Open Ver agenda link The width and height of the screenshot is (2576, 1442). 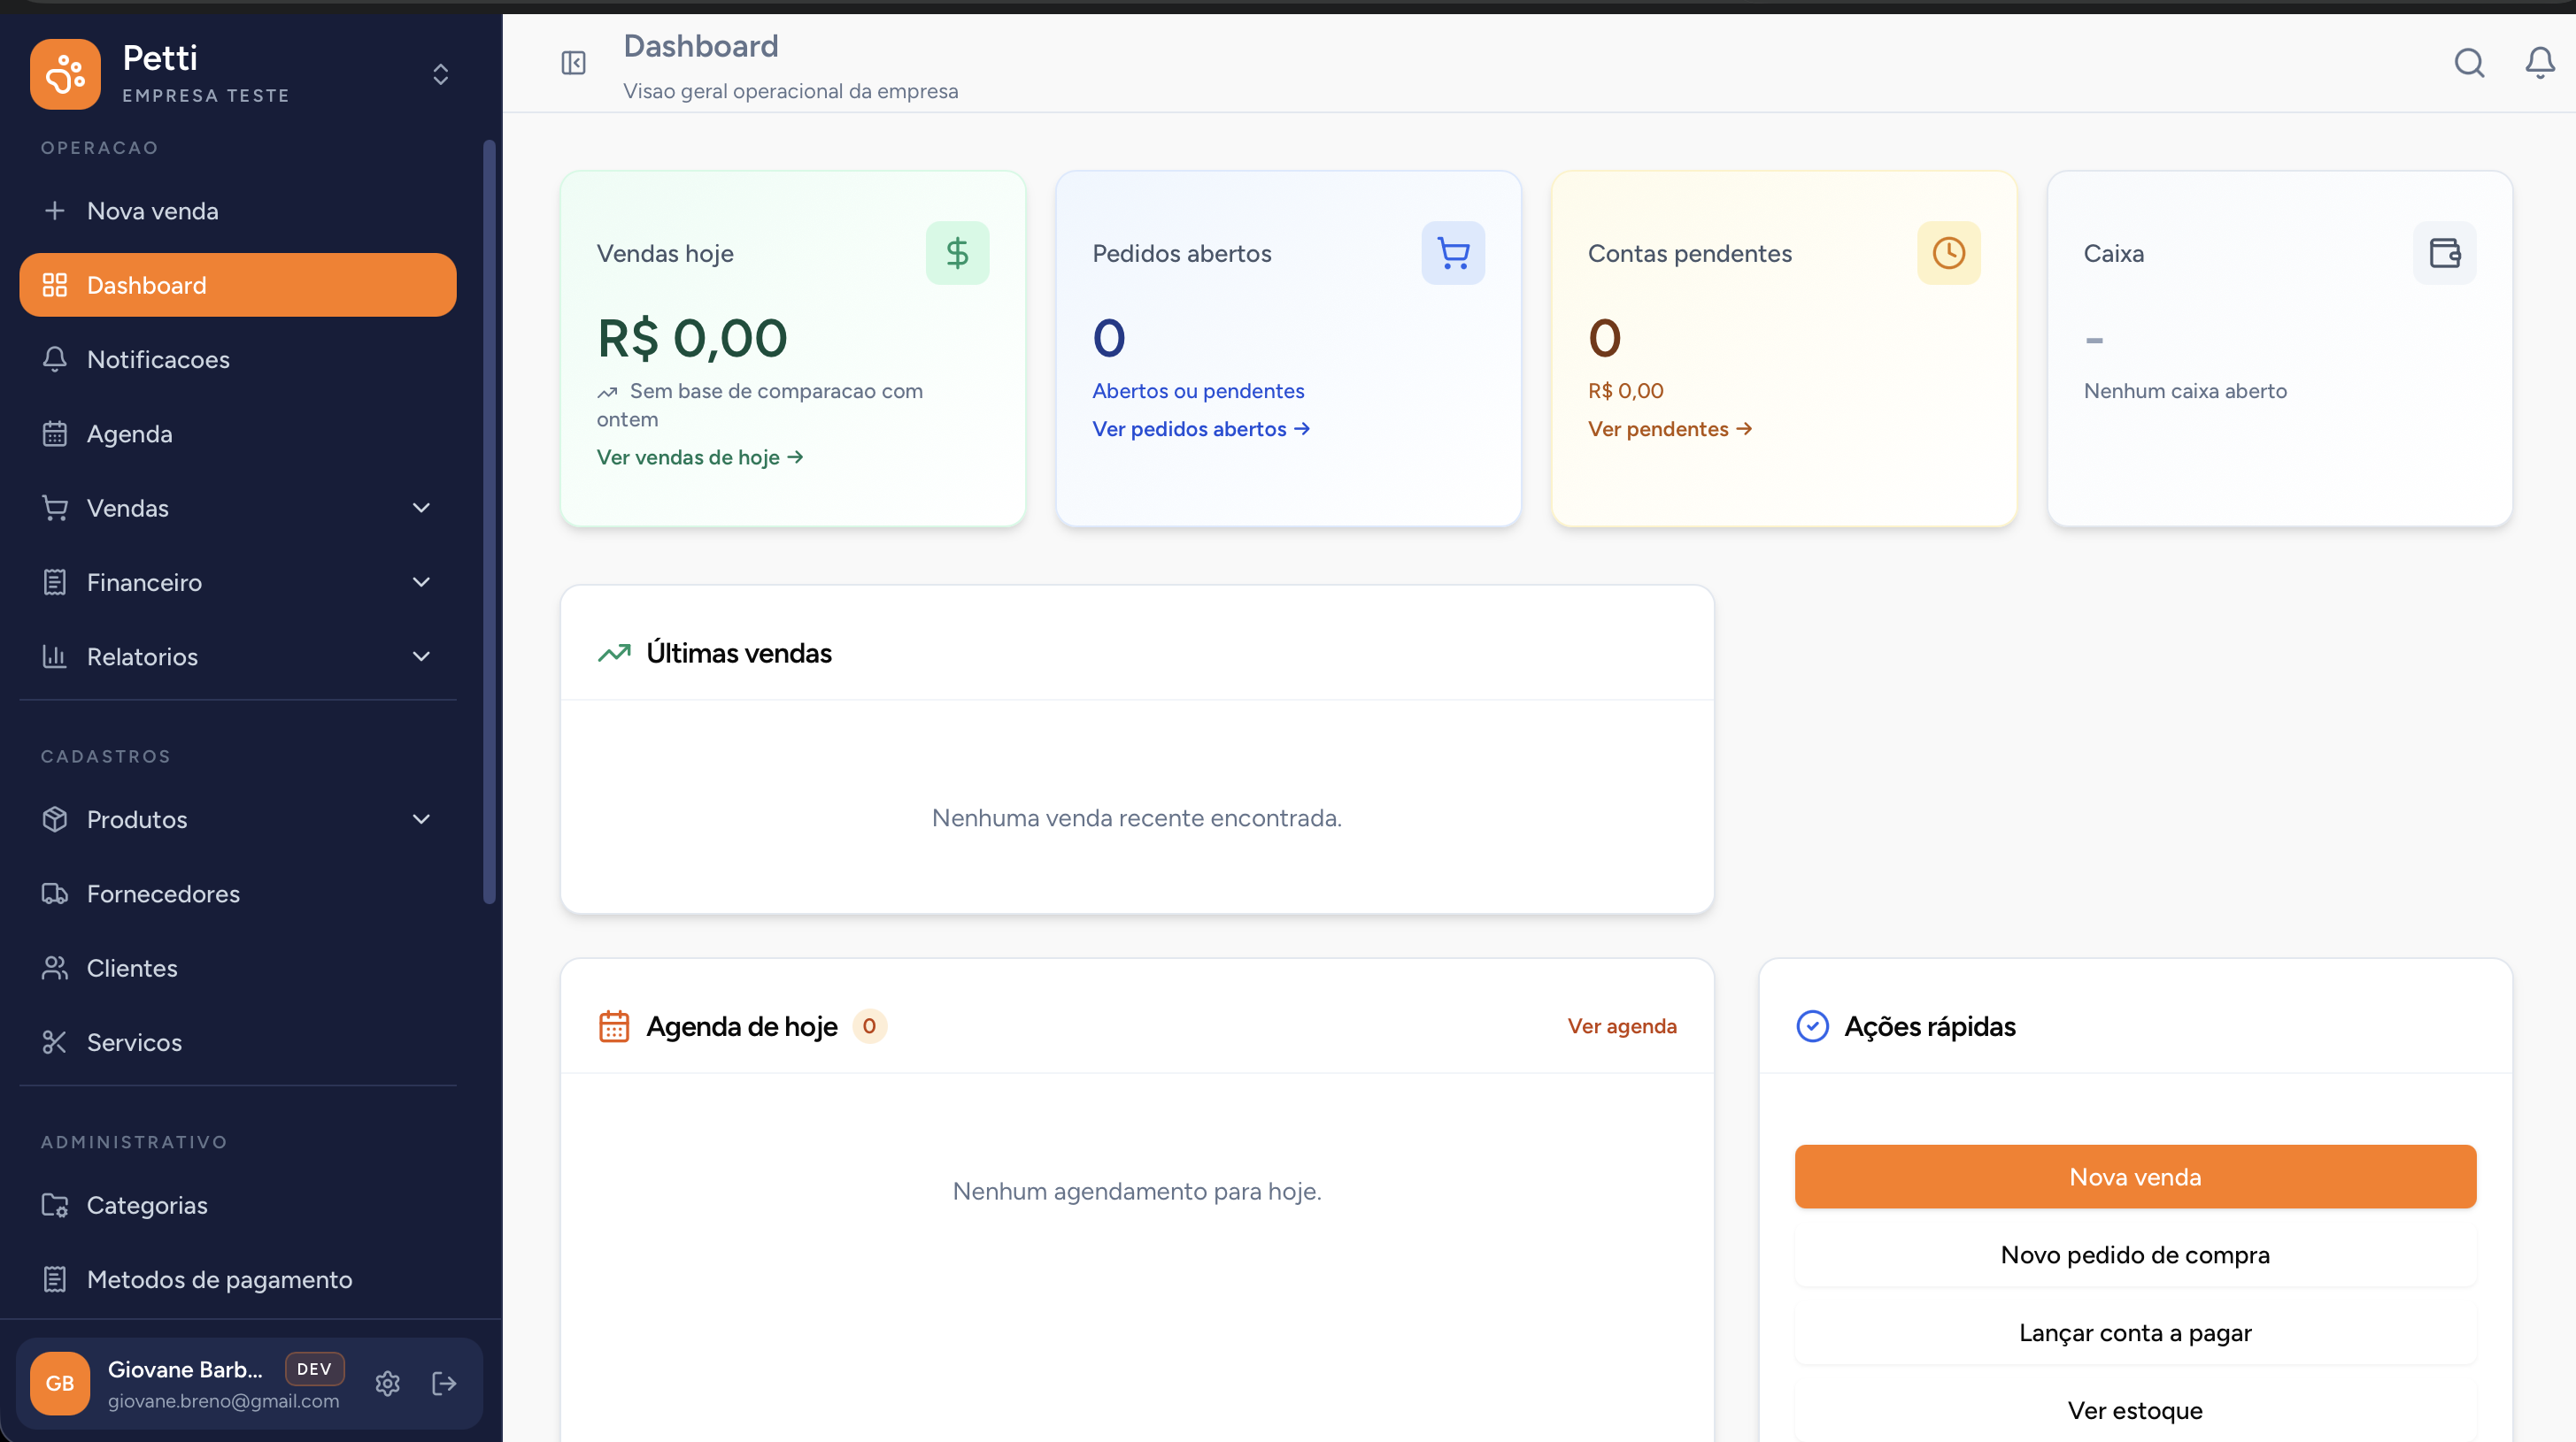1622,1026
